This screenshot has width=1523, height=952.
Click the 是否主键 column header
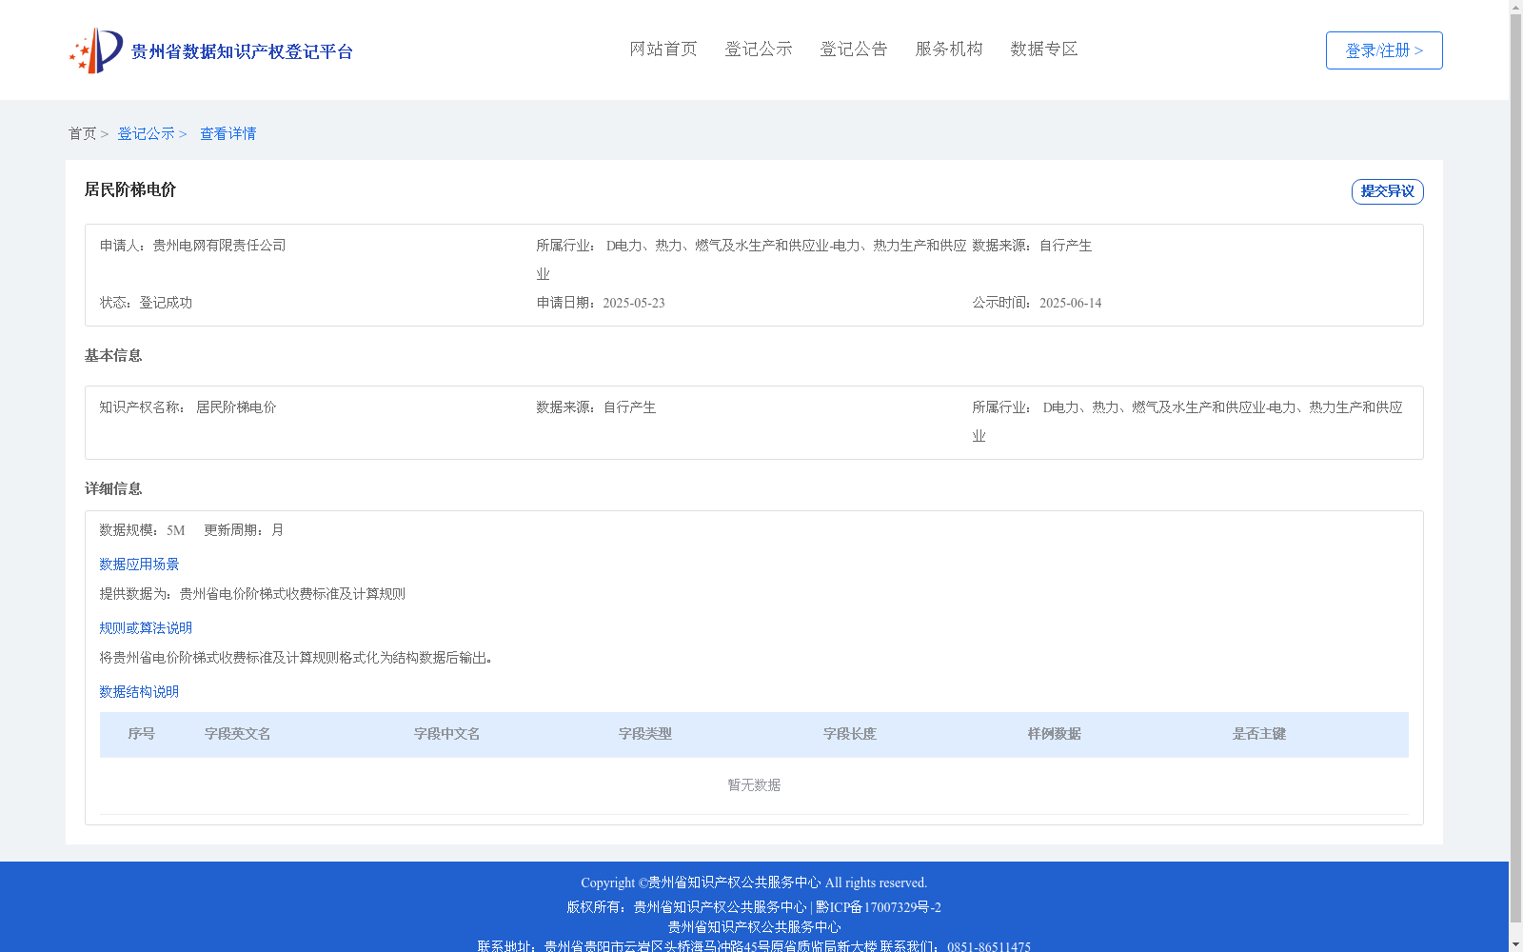pos(1259,734)
